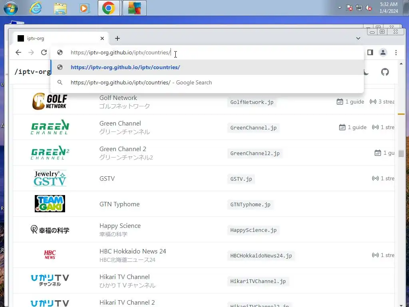
Task: Click the taskbar clock showing 5:32 AM
Action: [389, 8]
